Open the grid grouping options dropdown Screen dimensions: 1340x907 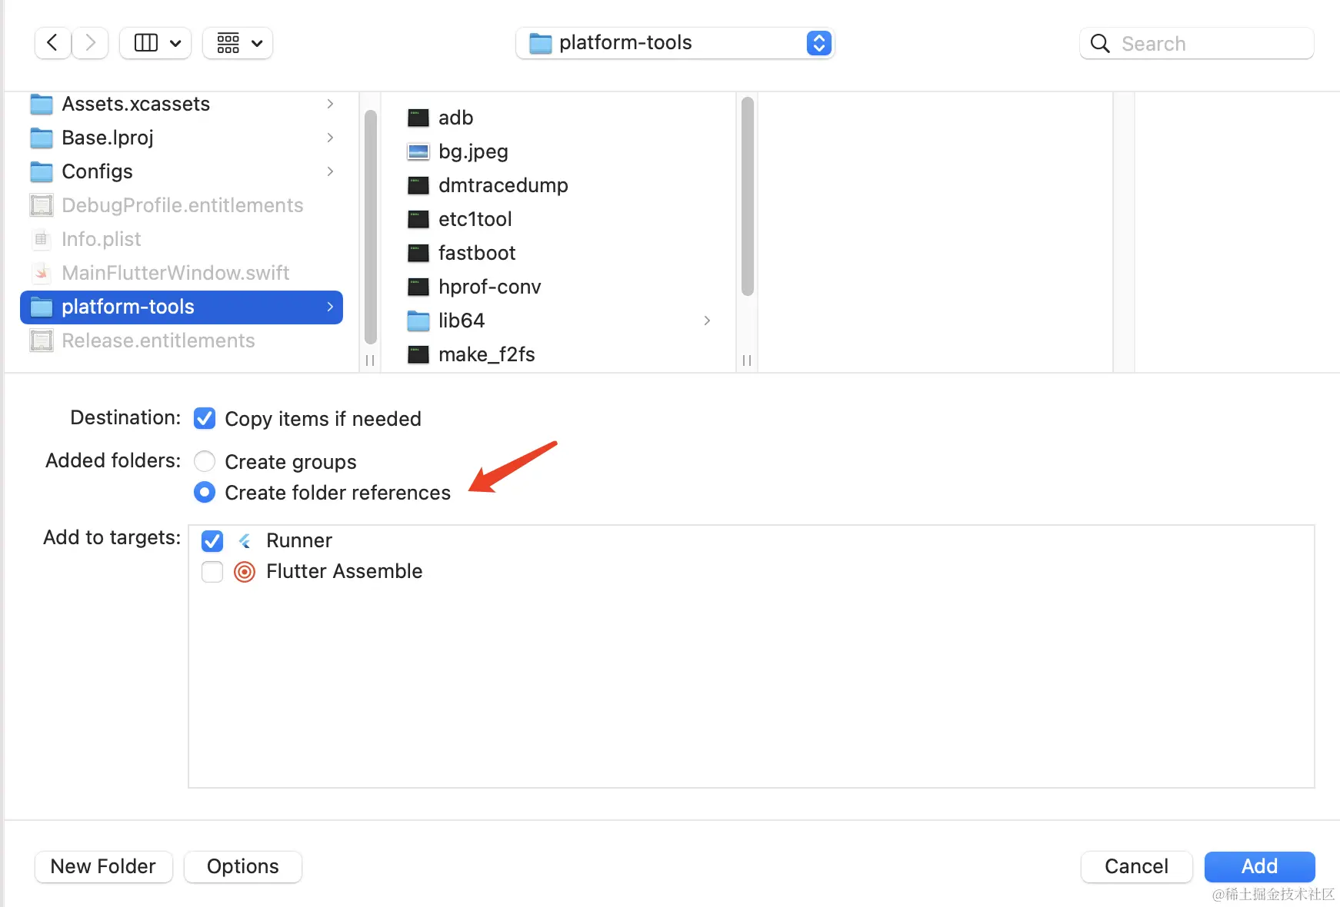[x=238, y=43]
